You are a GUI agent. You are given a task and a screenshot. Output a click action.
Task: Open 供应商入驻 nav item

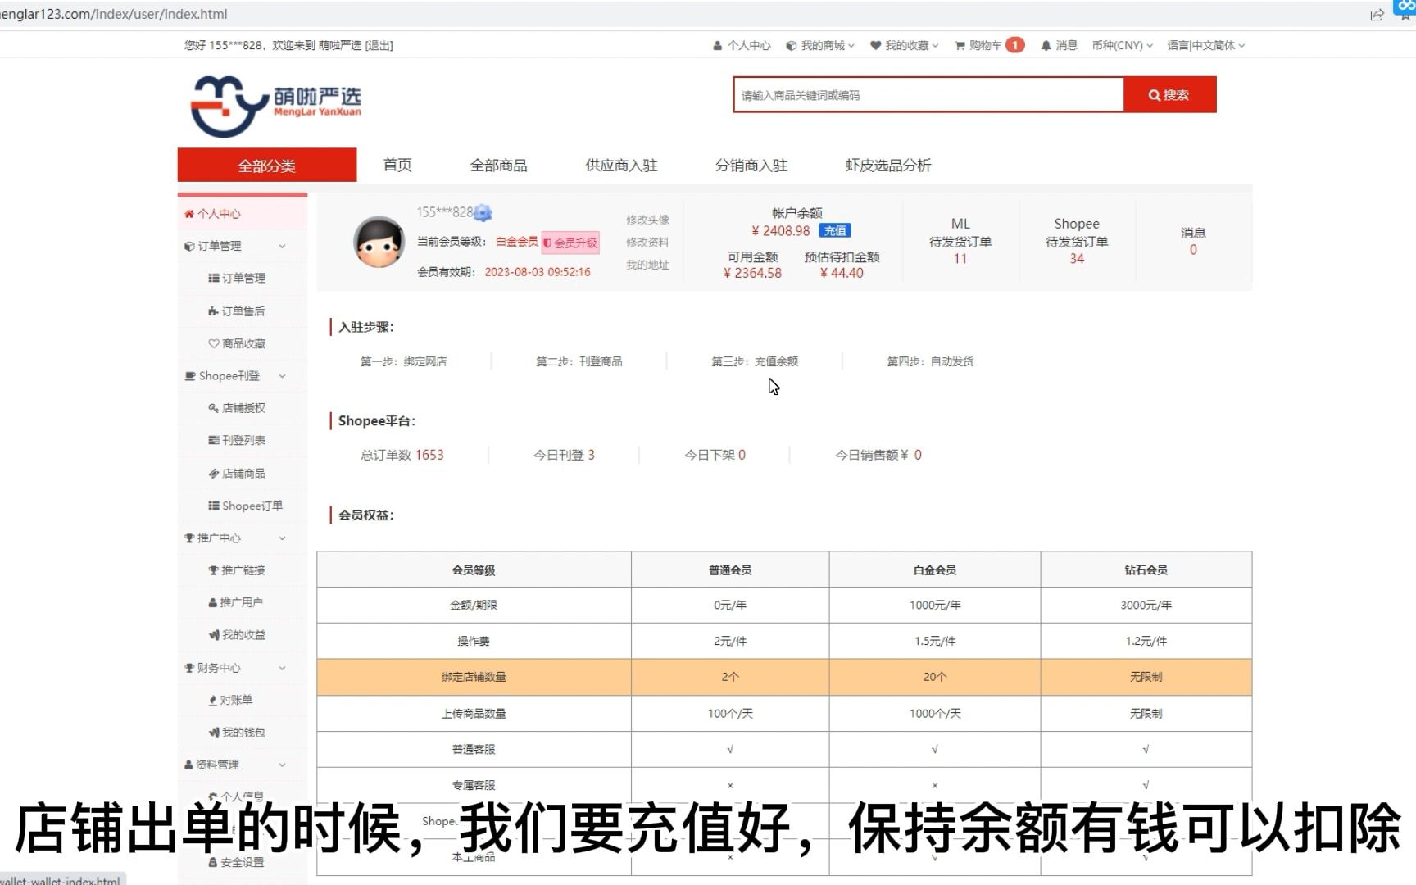[x=621, y=166]
